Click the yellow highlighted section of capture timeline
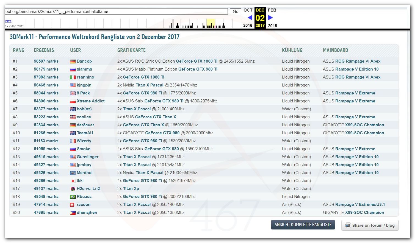The width and height of the screenshot is (415, 243). [x=211, y=23]
